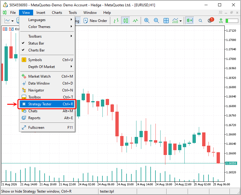
Task: Click the Fullscreen arrow icon
Action: point(24,127)
